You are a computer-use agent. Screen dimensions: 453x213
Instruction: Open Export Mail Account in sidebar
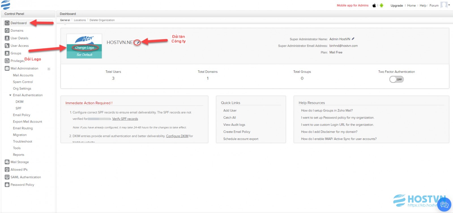27,122
